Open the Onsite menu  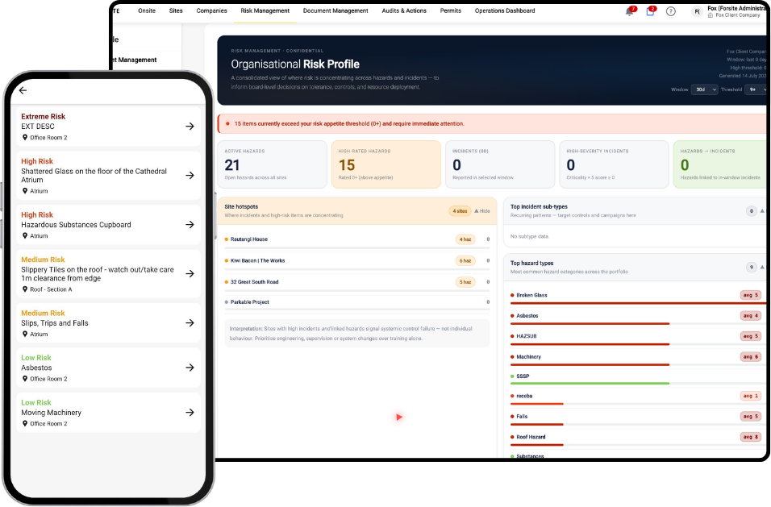coord(147,10)
